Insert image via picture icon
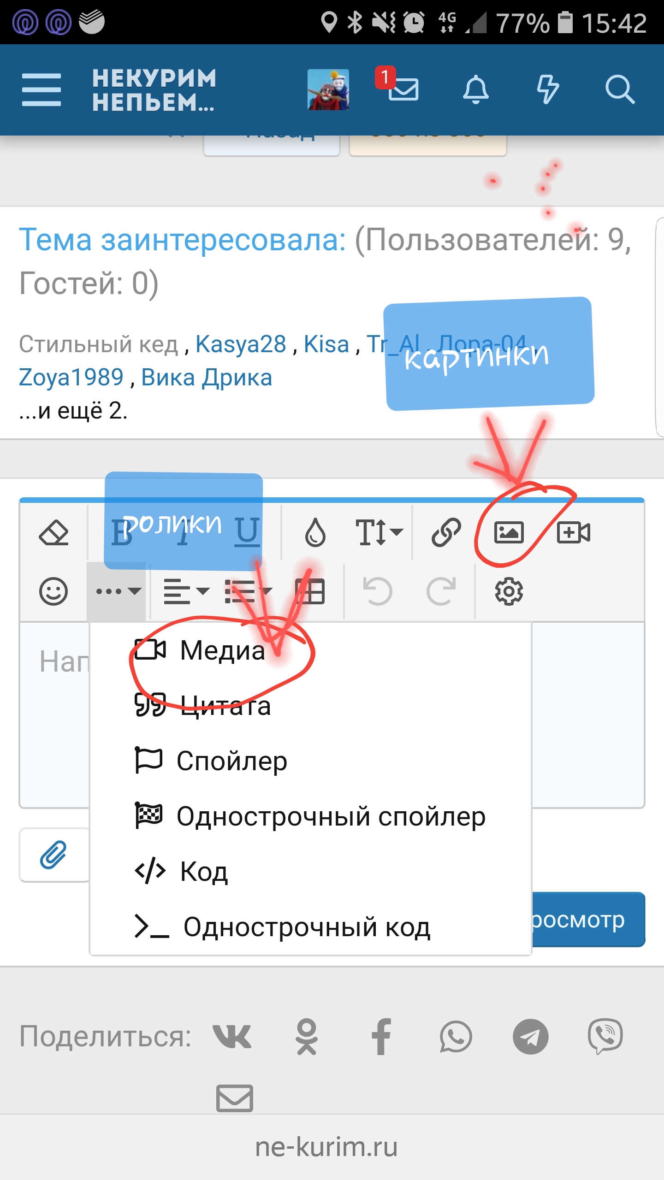664x1180 pixels. pos(509,532)
